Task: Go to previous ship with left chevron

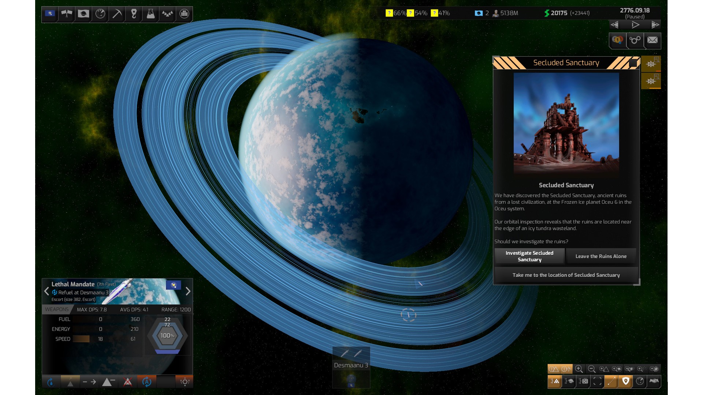Action: pyautogui.click(x=47, y=291)
